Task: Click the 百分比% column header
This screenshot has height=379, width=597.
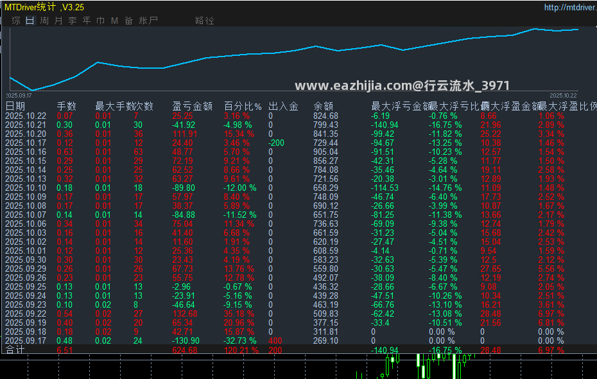Action: pos(243,106)
